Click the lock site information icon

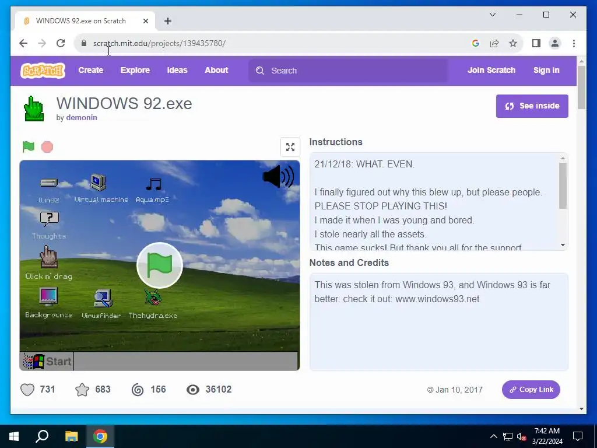click(84, 43)
